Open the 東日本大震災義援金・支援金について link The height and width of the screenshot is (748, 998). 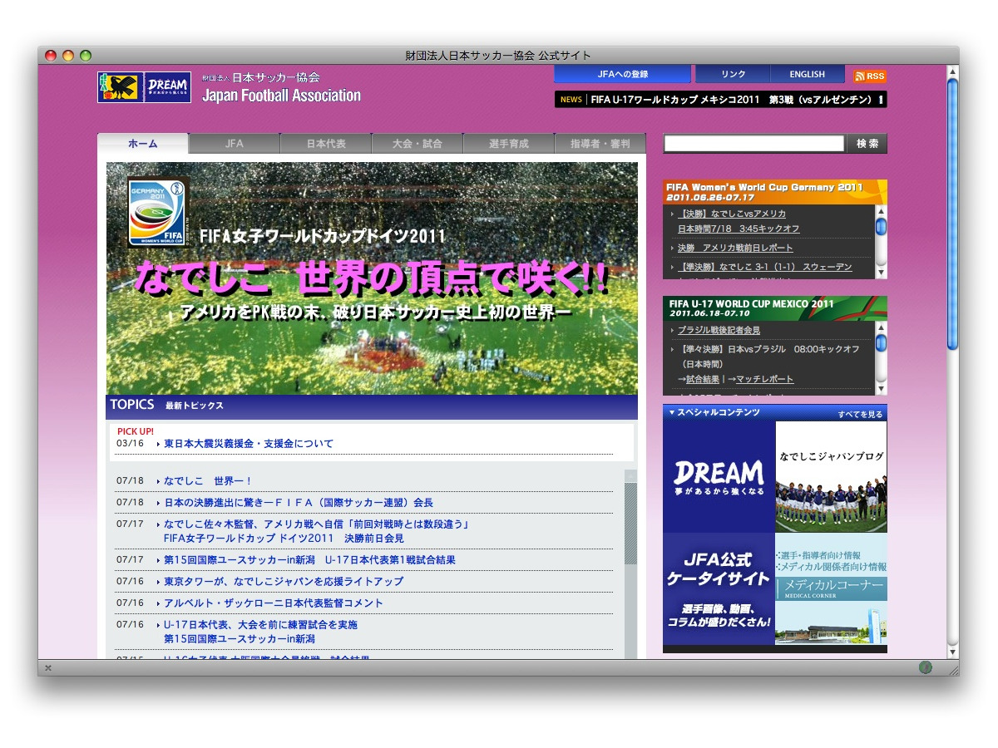(x=249, y=444)
